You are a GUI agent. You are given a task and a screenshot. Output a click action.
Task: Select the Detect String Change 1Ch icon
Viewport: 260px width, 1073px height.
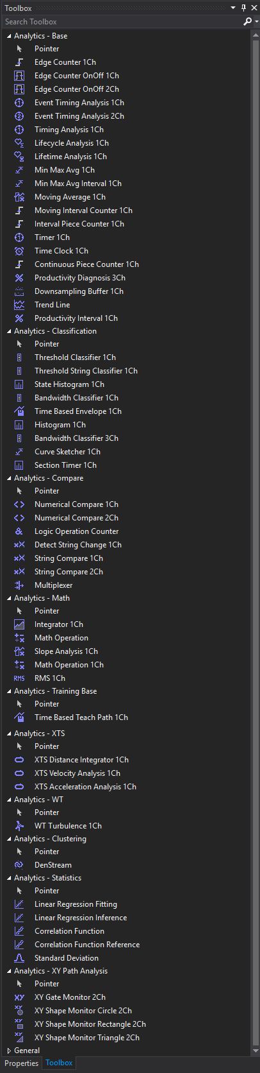[19, 545]
